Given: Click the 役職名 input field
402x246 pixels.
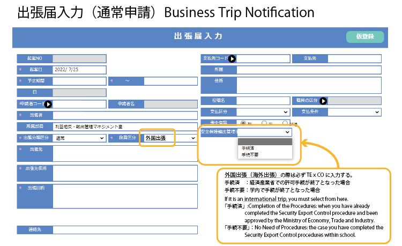Looking at the screenshot, I should tap(263, 101).
